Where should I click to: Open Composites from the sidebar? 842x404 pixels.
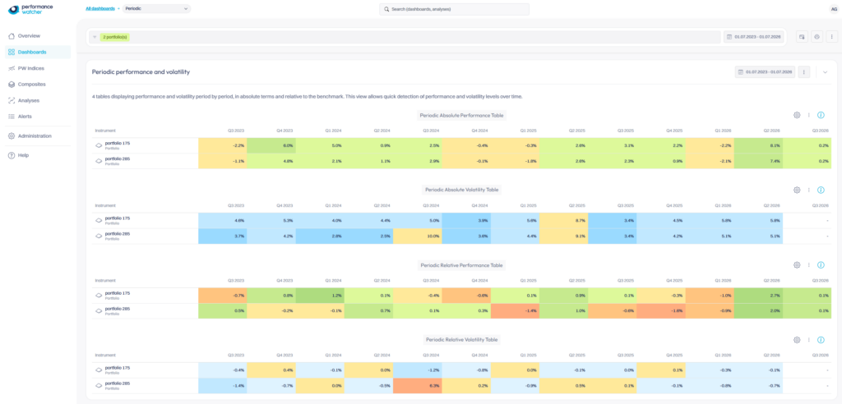click(x=31, y=85)
